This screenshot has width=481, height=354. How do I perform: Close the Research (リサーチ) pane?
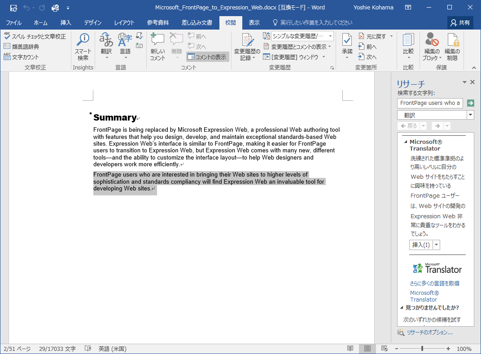(x=472, y=82)
